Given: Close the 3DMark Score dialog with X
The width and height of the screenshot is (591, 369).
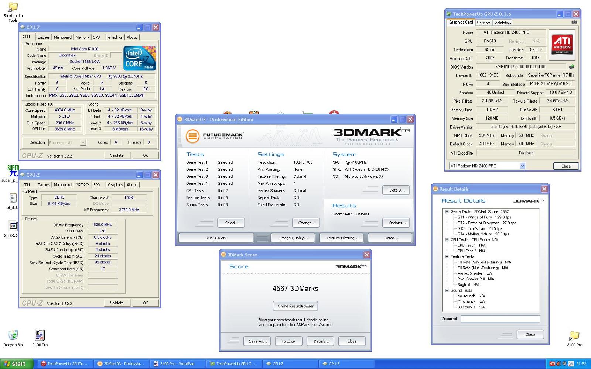Looking at the screenshot, I should coord(366,255).
